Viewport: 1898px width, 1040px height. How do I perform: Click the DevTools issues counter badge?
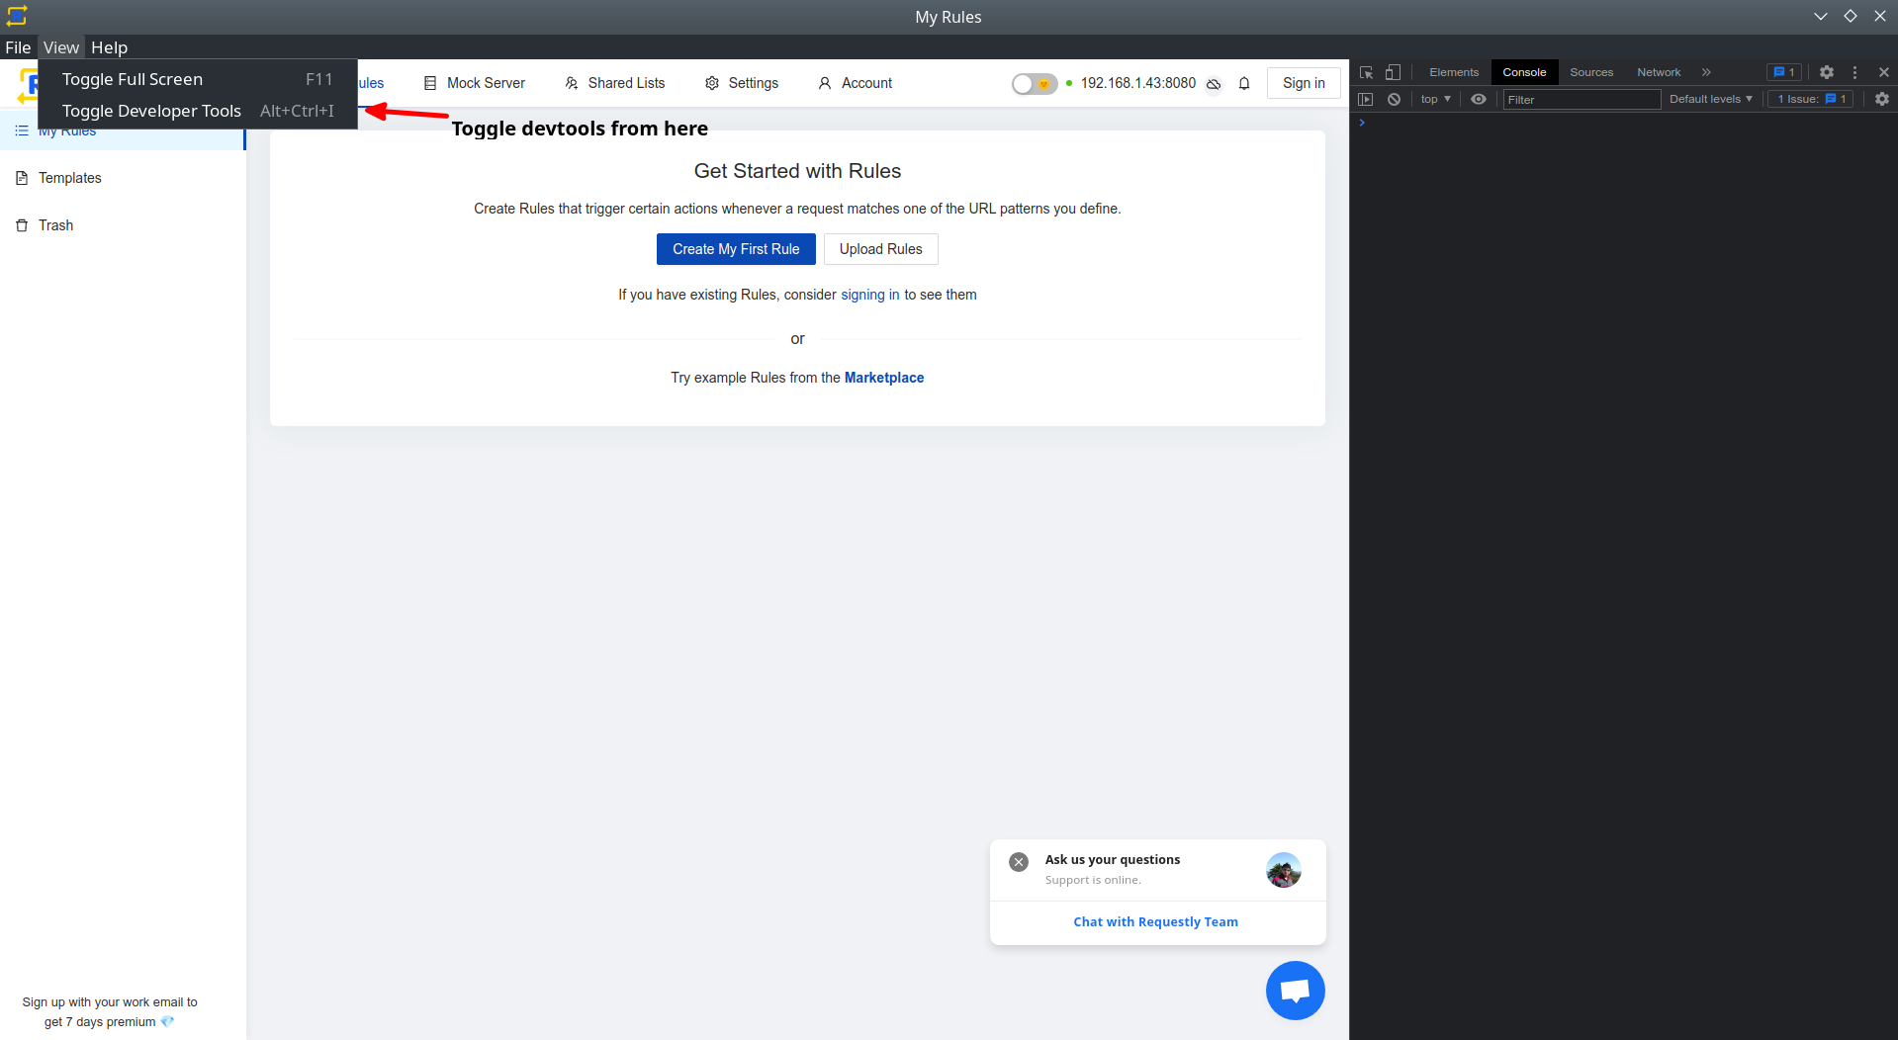[x=1784, y=72]
